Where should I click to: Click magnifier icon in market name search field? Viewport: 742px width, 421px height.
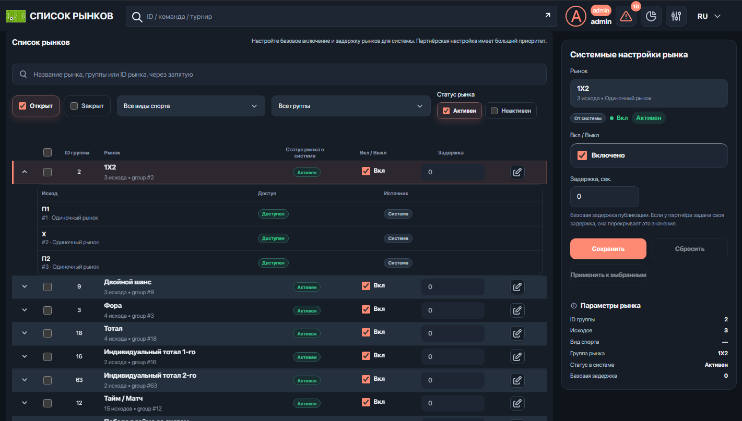click(x=23, y=74)
